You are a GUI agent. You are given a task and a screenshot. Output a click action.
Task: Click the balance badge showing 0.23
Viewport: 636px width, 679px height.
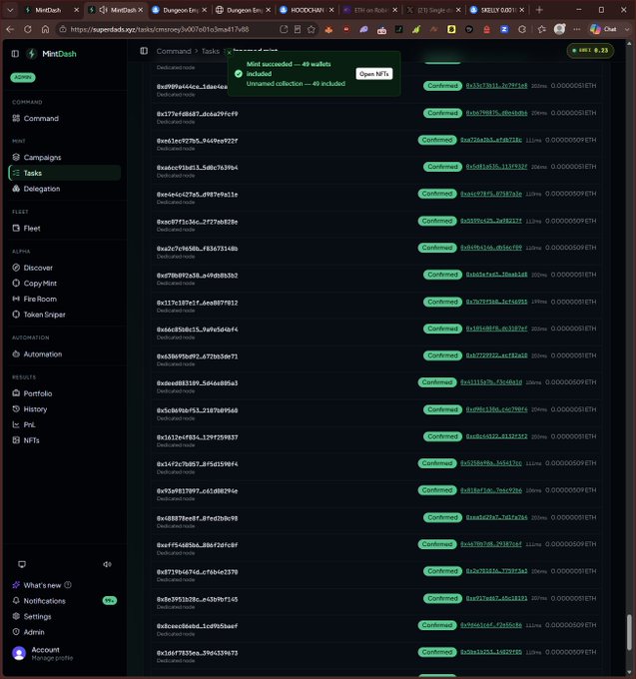click(590, 51)
